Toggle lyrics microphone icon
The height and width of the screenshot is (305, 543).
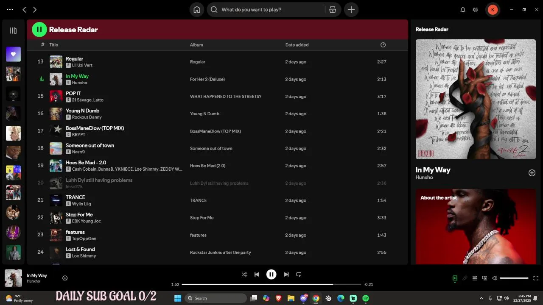click(x=465, y=278)
